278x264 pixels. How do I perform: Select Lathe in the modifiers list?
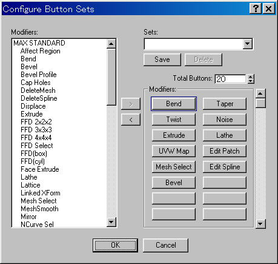[x=29, y=177]
